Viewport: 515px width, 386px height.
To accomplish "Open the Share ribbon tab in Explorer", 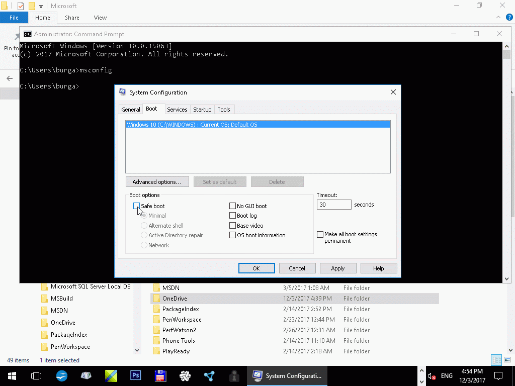I will pos(72,18).
